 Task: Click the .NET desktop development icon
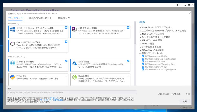tap(74, 29)
